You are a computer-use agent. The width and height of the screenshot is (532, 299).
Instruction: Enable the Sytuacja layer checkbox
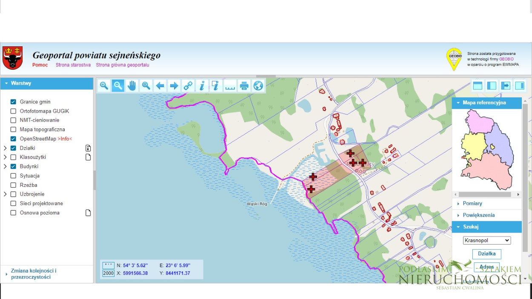click(13, 176)
